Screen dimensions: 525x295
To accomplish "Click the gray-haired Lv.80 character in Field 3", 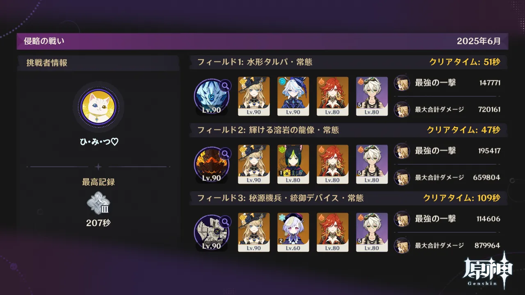I will 372,232.
